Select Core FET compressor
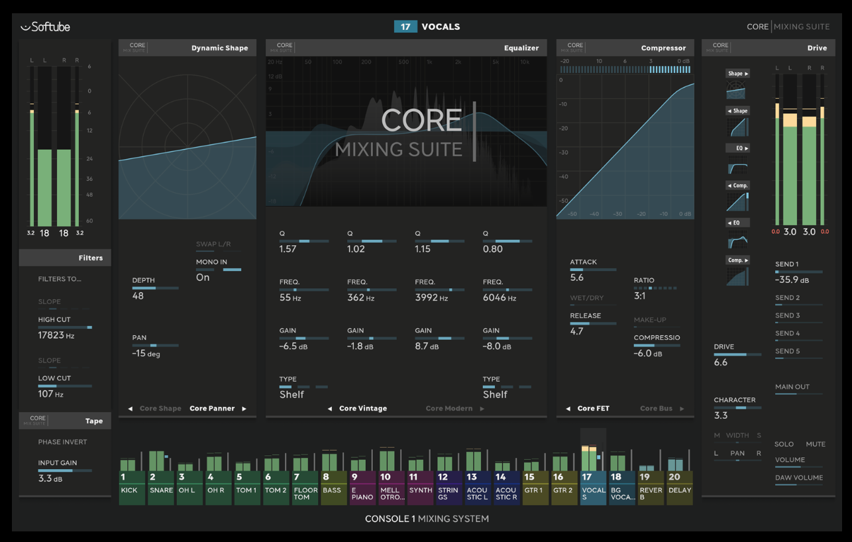 tap(593, 409)
